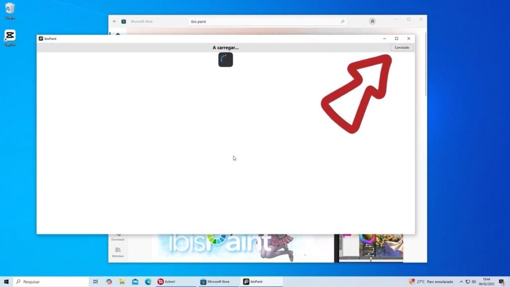Select the ibisPaint taskbar button

coord(261,282)
